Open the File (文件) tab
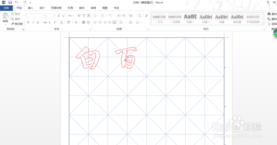The height and width of the screenshot is (145, 277). coord(6,8)
